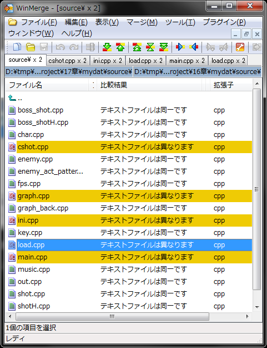Click the red diff icon beside main.cpp
The height and width of the screenshot is (348, 267).
[x=12, y=257]
